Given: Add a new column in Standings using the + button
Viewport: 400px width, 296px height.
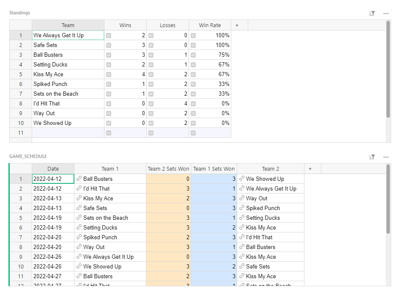Looking at the screenshot, I should click(237, 25).
